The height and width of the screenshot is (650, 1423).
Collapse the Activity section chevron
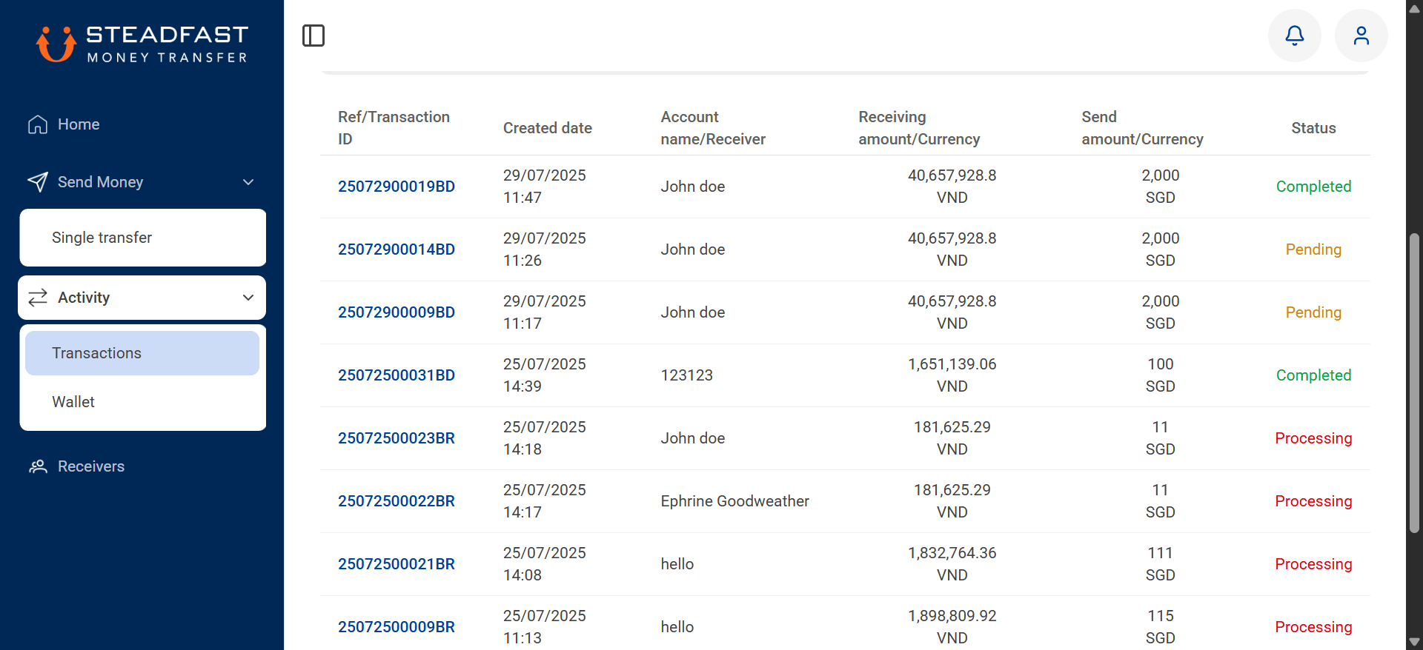248,298
